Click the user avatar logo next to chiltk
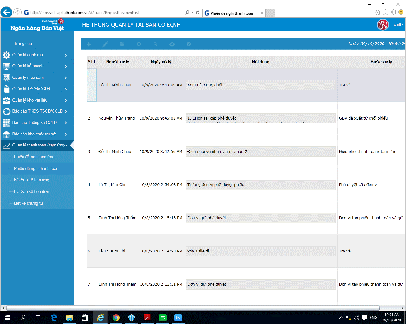The width and height of the screenshot is (406, 324). 383,25
